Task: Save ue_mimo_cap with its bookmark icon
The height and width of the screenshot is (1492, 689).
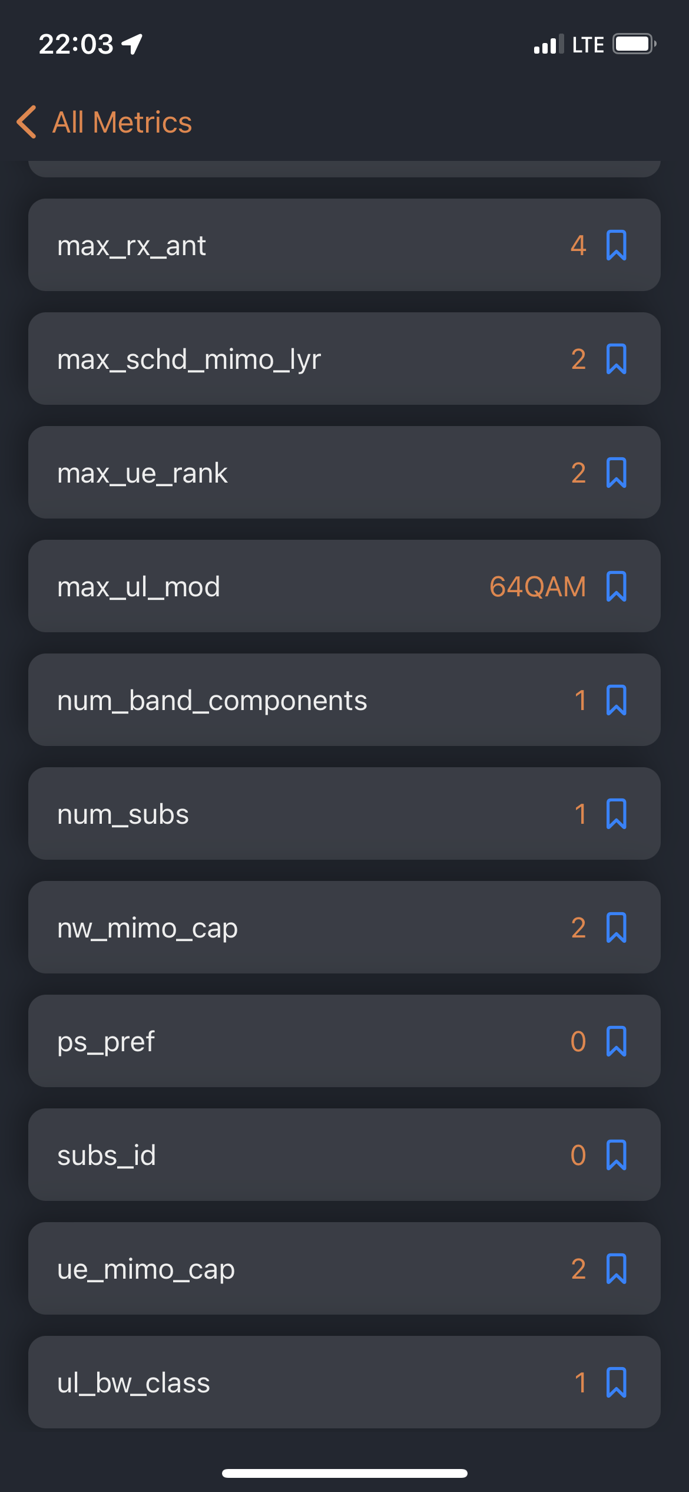Action: click(616, 1269)
